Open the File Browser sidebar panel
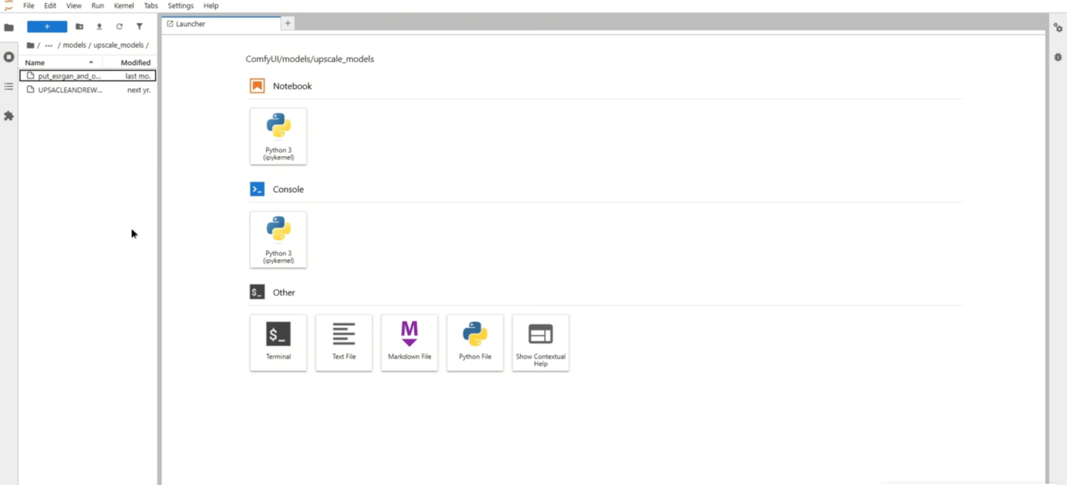 click(x=9, y=27)
